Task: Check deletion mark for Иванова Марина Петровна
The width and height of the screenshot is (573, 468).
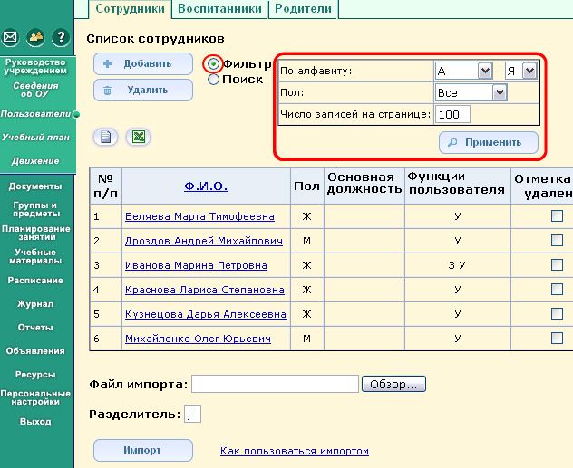Action: click(557, 265)
